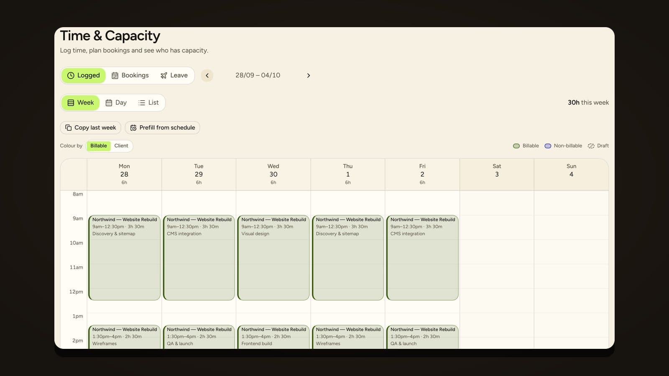
Task: Select Sat 3 column header
Action: click(497, 174)
